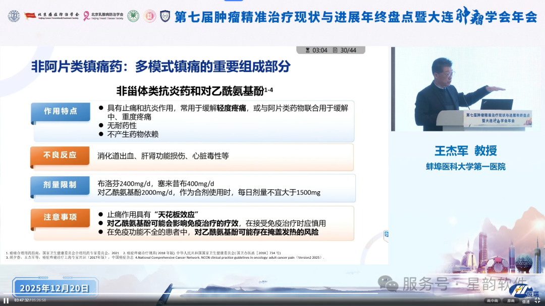The width and height of the screenshot is (545, 306).
Task: Pause the live stream playback
Action: coord(7,301)
